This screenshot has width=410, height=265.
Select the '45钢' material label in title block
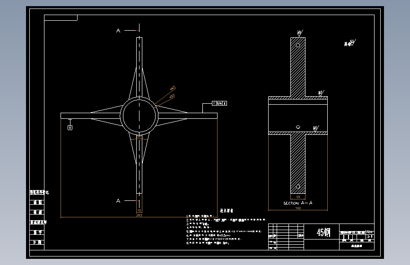tap(323, 232)
